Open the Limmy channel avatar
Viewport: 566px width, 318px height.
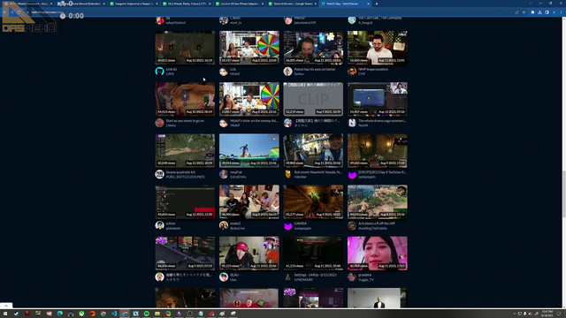pyautogui.click(x=159, y=123)
